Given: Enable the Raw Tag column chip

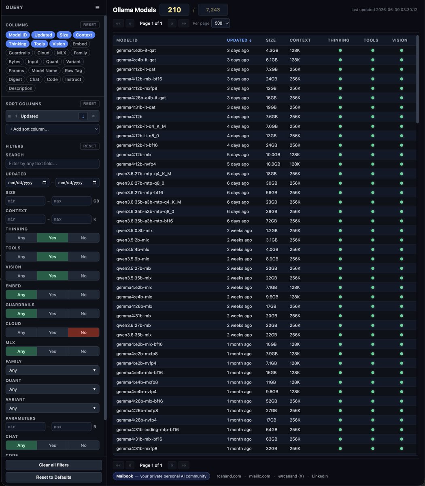Looking at the screenshot, I should [73, 70].
